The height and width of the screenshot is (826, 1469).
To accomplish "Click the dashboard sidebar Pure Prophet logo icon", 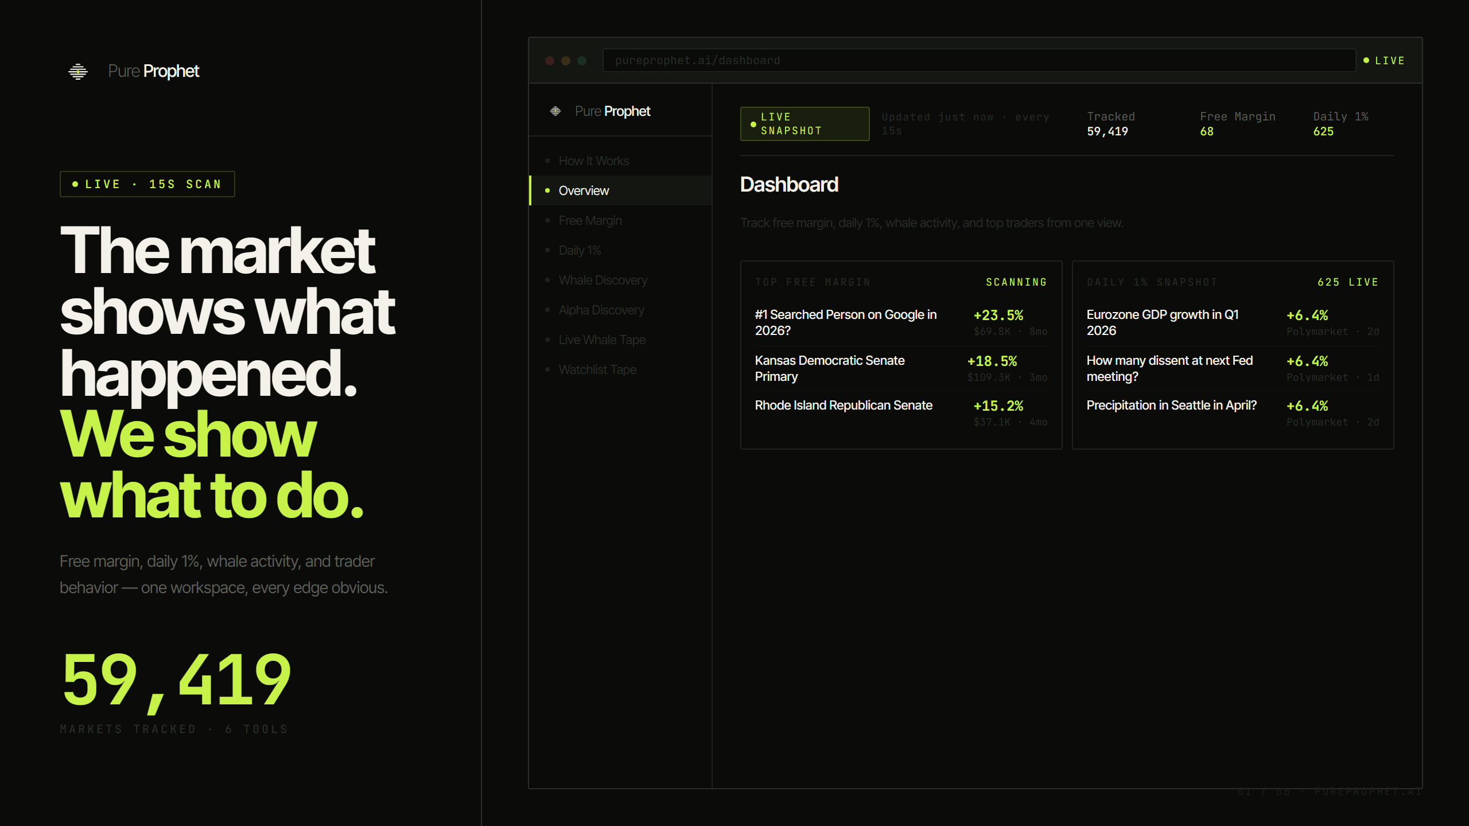I will [x=555, y=111].
